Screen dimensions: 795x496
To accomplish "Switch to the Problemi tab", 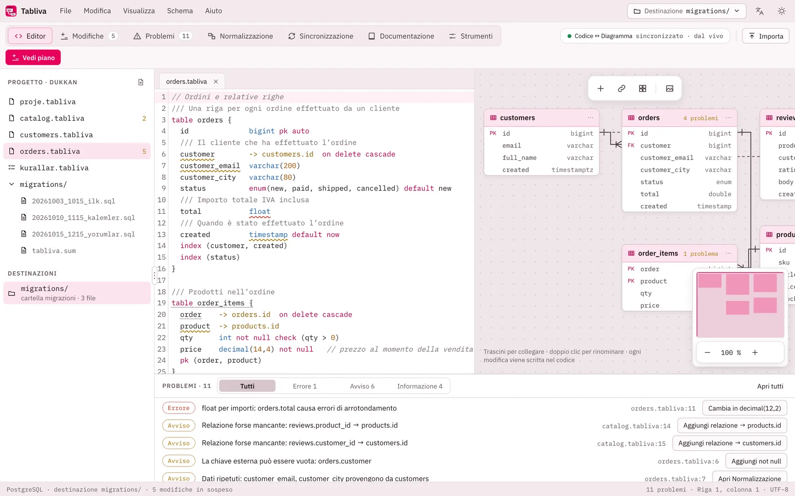I will point(163,36).
